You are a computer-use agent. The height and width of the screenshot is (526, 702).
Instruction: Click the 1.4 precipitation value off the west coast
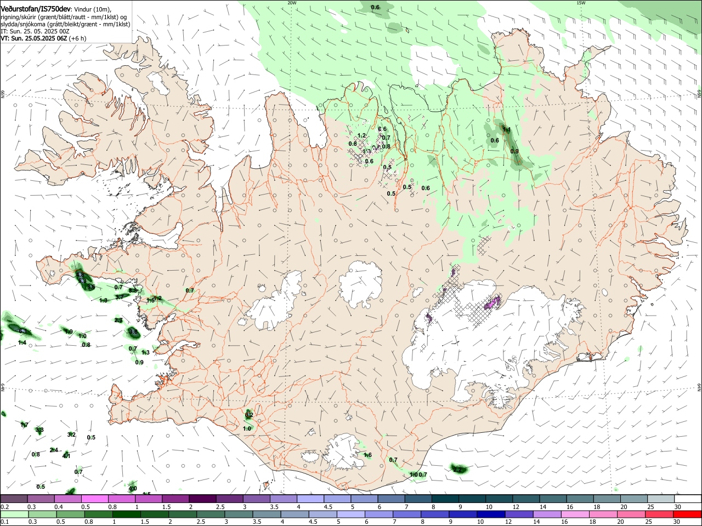pos(22,342)
